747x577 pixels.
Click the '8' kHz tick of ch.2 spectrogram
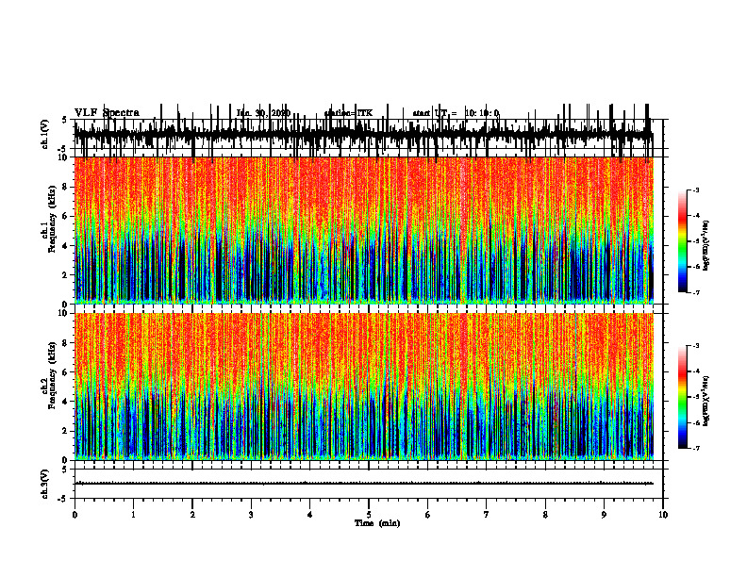[x=66, y=343]
